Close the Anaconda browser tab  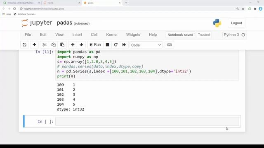pyautogui.click(x=39, y=3)
